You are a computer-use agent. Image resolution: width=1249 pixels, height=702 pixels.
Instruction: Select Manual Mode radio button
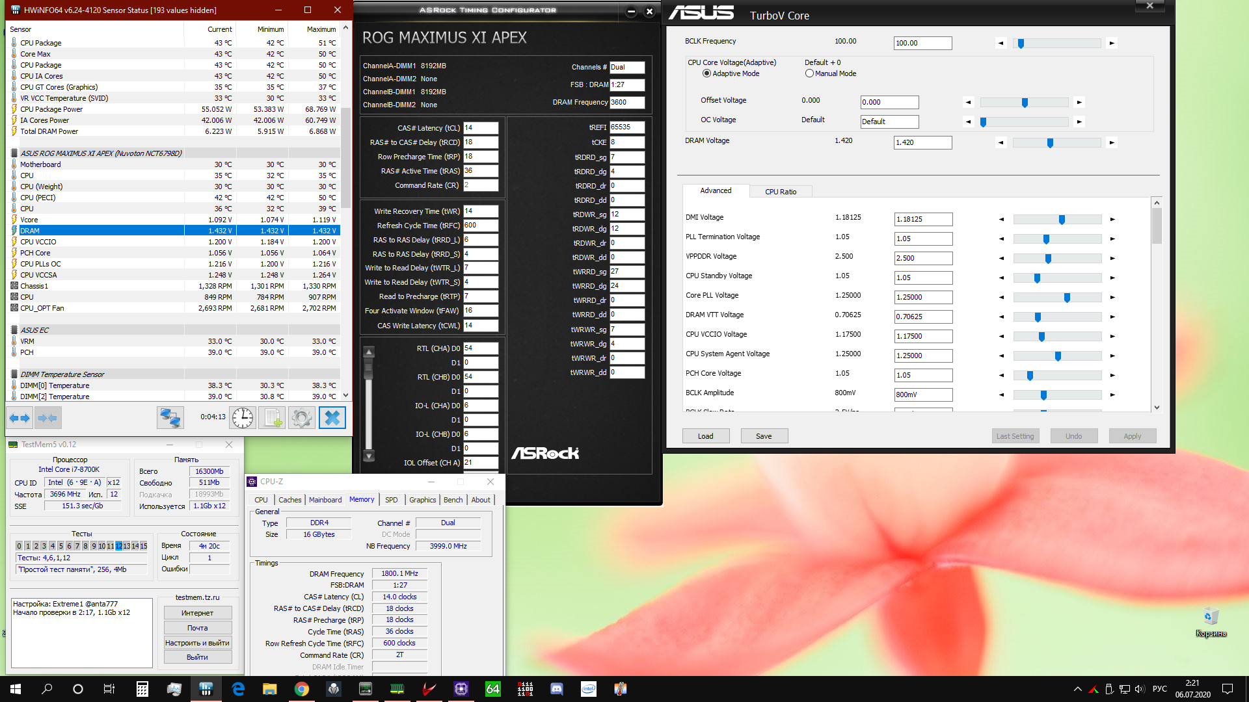(x=809, y=73)
